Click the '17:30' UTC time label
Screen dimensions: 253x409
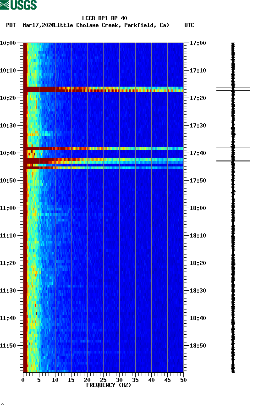point(198,126)
